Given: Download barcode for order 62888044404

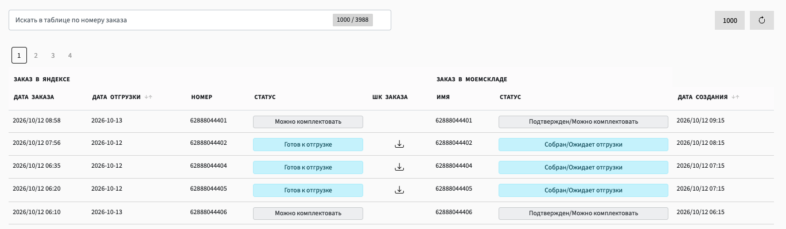Looking at the screenshot, I should pos(400,167).
